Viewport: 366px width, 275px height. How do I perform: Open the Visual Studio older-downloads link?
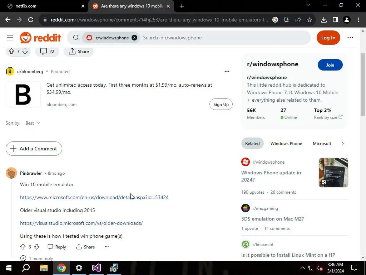[x=81, y=223]
